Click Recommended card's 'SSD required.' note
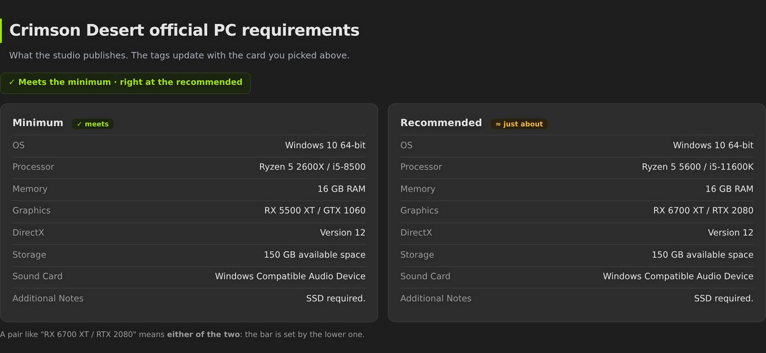Image resolution: width=766 pixels, height=353 pixels. click(724, 299)
